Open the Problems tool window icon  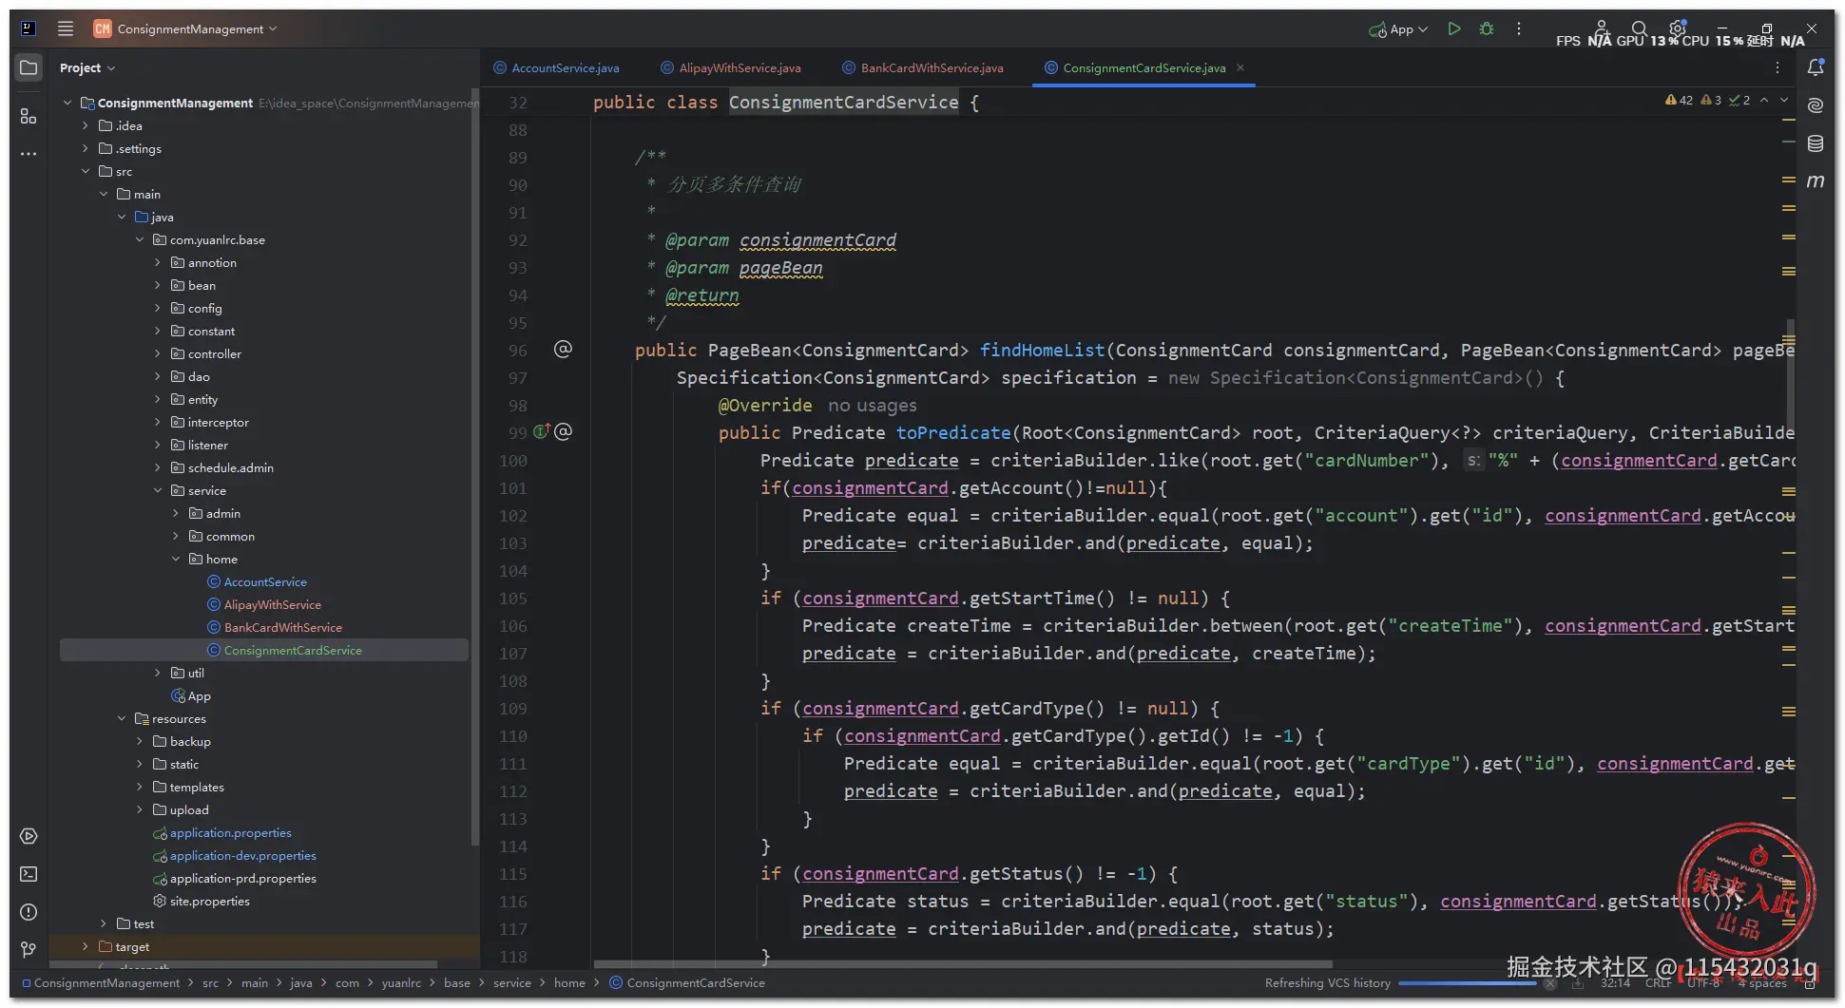(29, 912)
